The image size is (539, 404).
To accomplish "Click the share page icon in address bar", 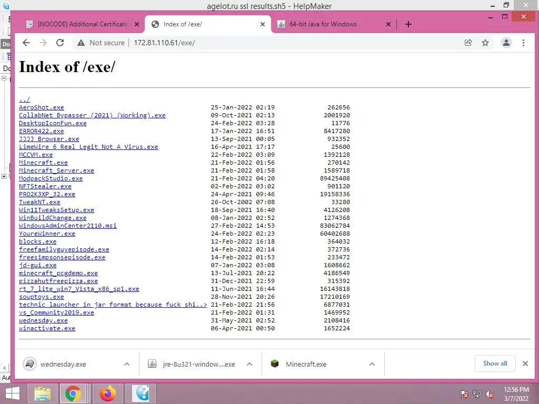I will 468,43.
